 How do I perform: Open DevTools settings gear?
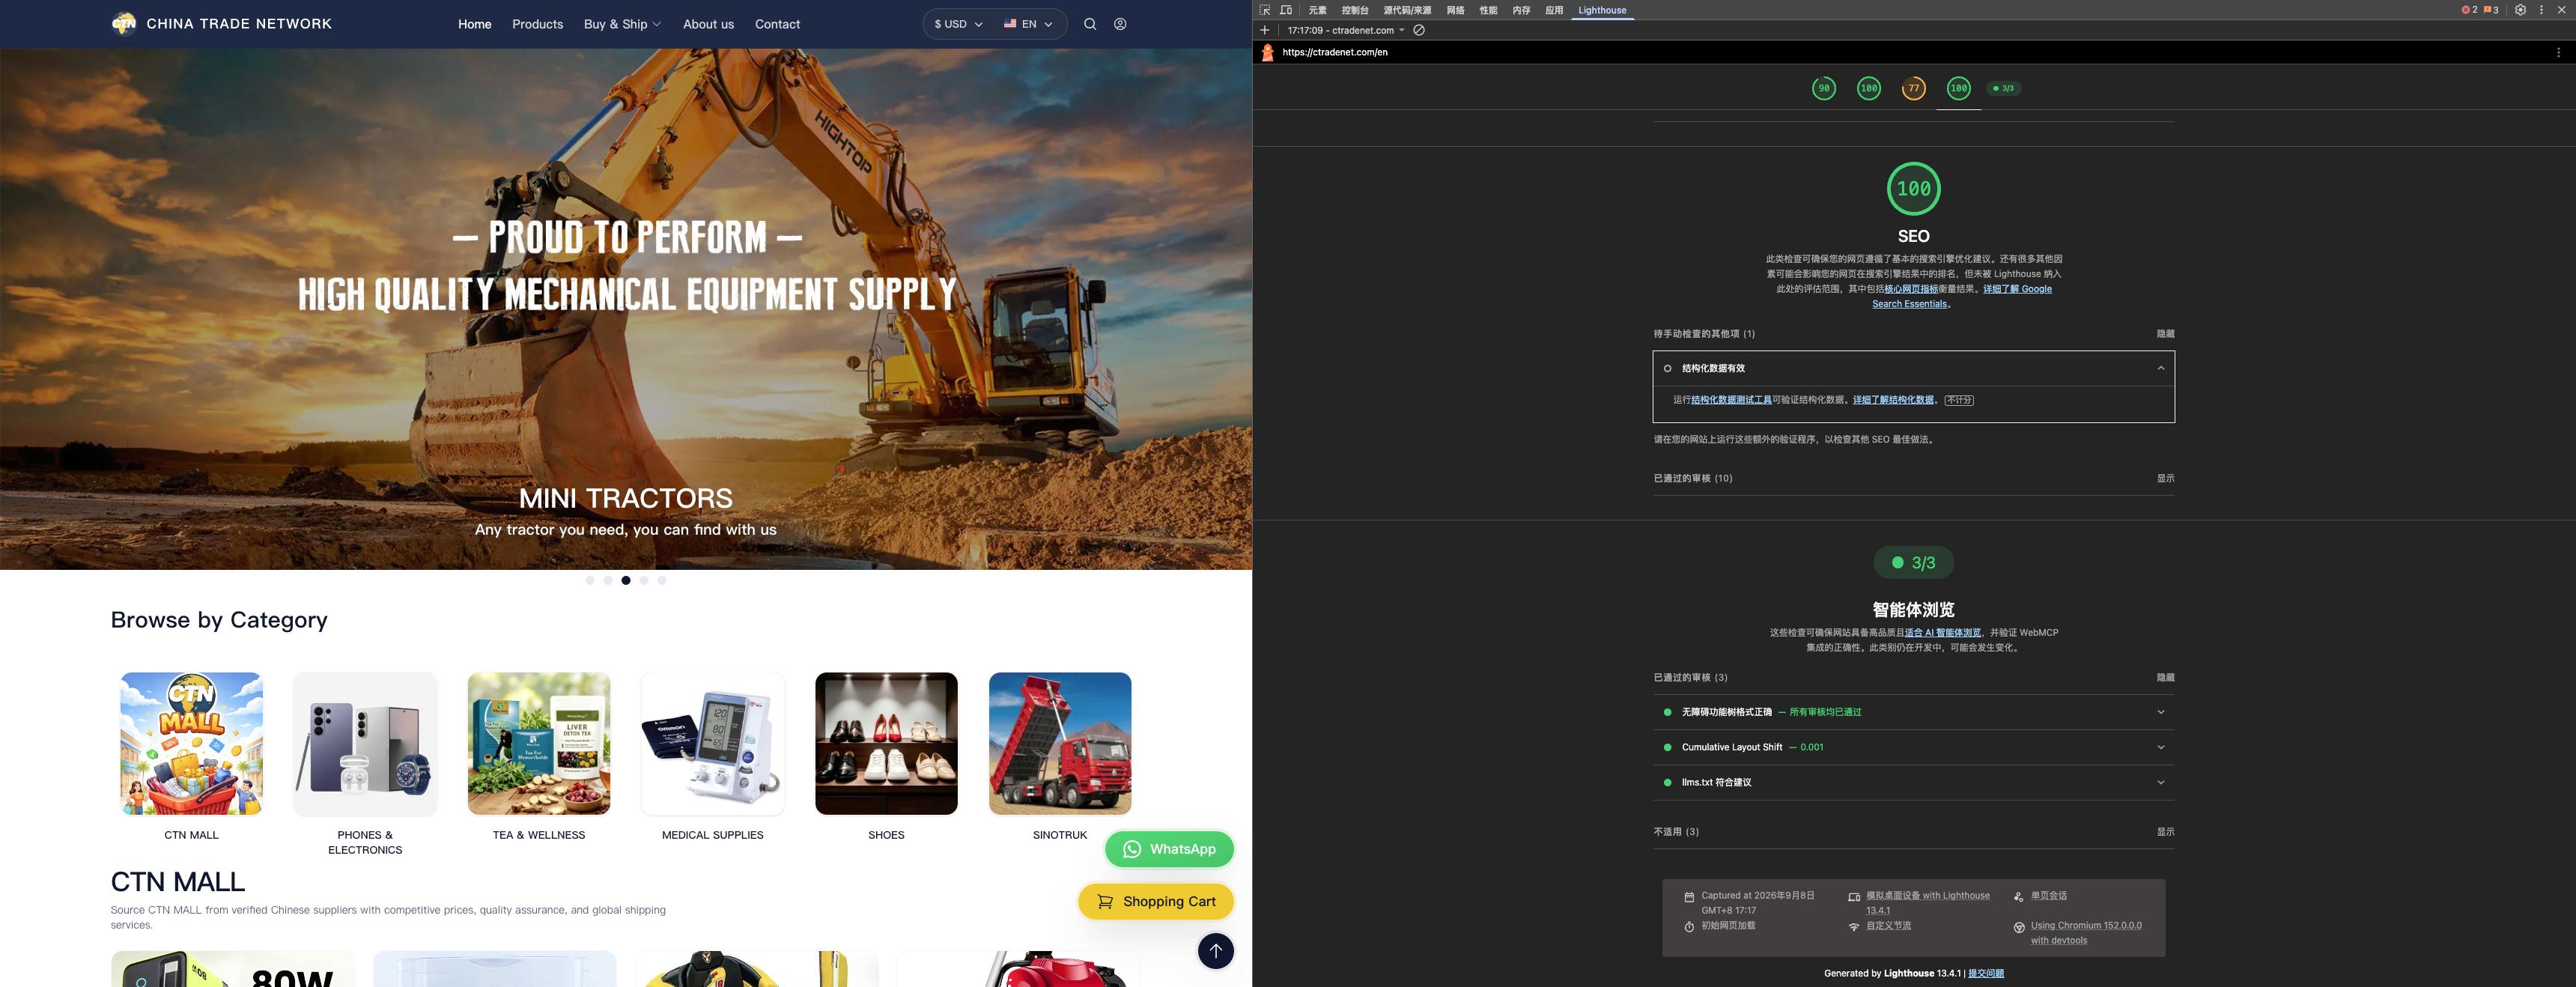coord(2520,10)
